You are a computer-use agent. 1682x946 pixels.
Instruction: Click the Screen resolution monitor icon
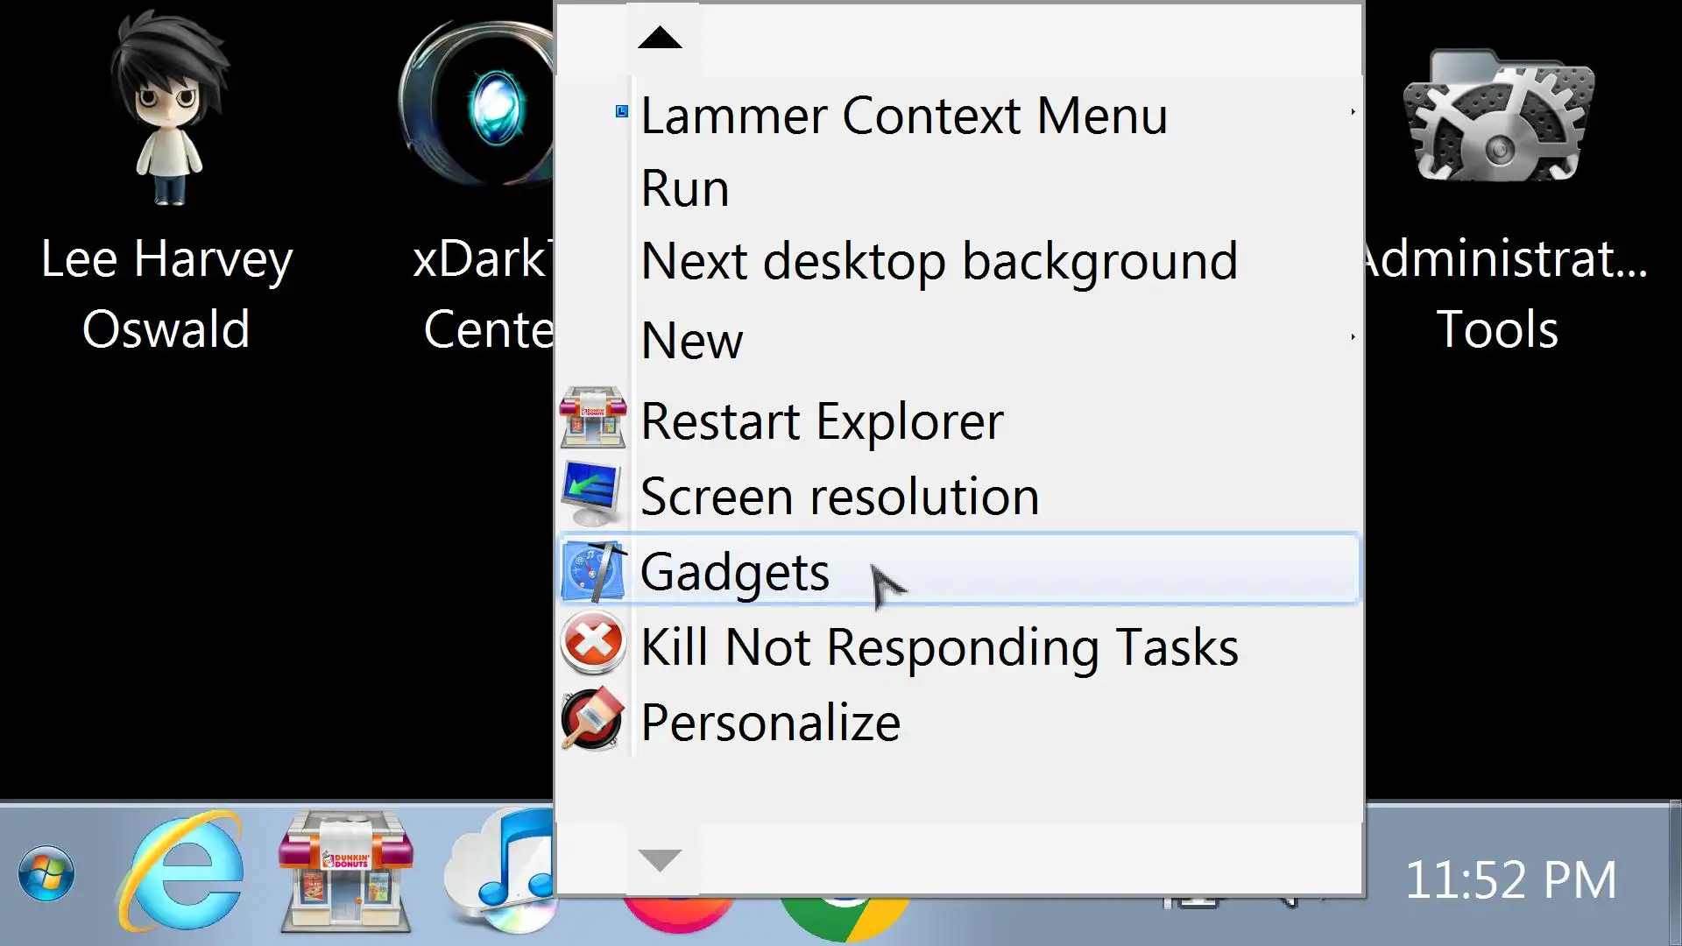591,495
